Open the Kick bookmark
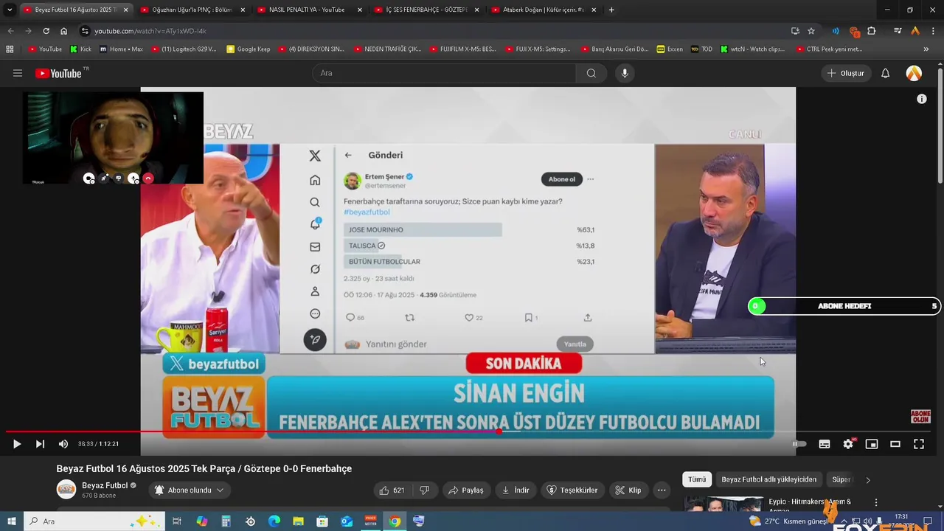The width and height of the screenshot is (944, 531). point(80,49)
